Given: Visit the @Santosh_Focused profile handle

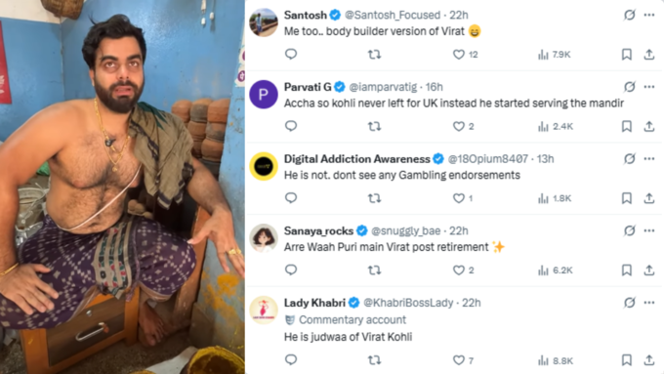Looking at the screenshot, I should tap(393, 16).
